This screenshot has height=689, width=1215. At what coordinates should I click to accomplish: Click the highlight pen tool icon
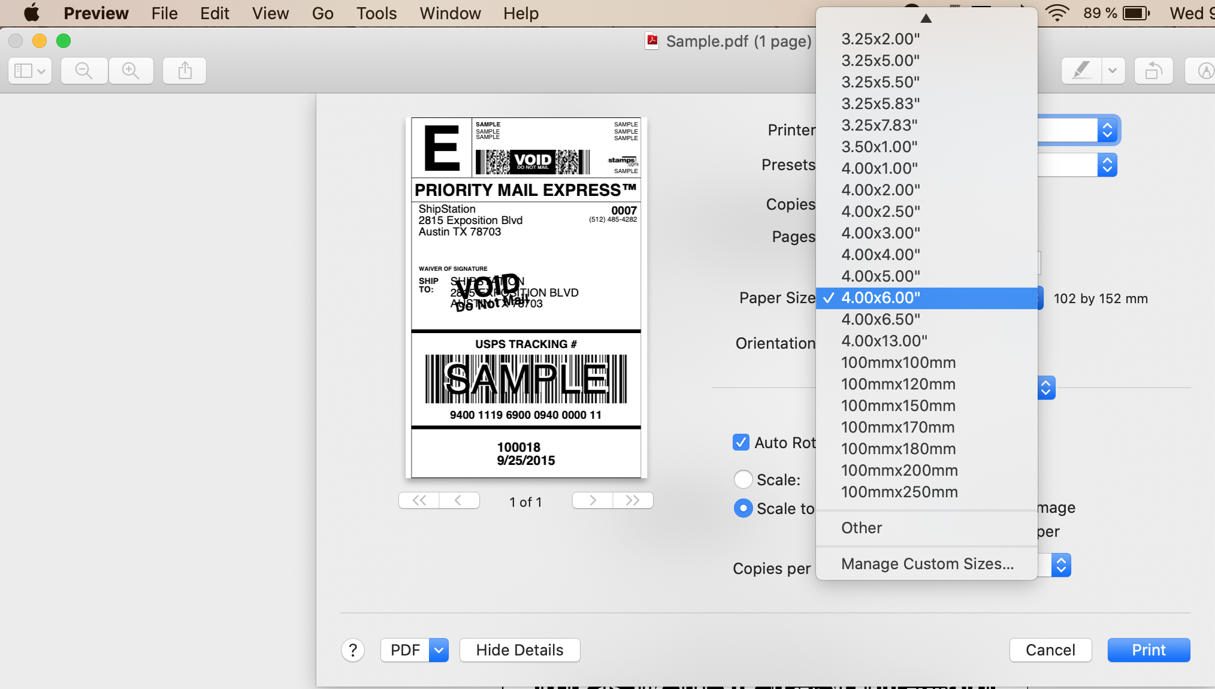pos(1081,71)
